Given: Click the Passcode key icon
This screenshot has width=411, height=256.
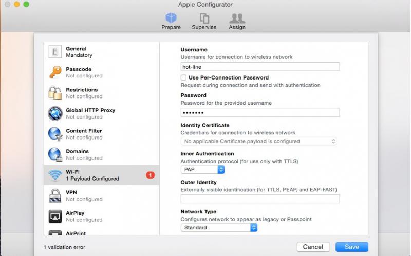Looking at the screenshot, I should click(x=55, y=72).
